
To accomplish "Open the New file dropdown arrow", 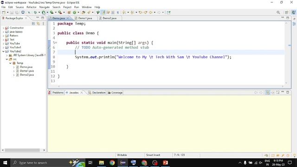I will click(7, 13).
